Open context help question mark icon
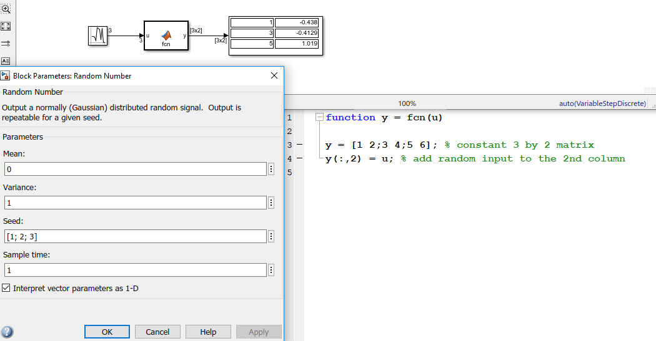The image size is (656, 341). click(x=7, y=332)
